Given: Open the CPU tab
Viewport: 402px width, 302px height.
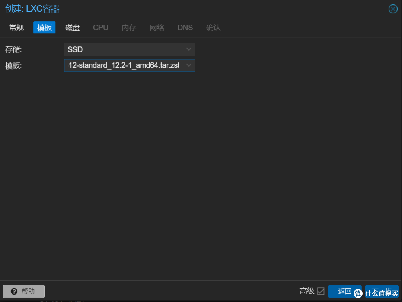Looking at the screenshot, I should pyautogui.click(x=100, y=27).
